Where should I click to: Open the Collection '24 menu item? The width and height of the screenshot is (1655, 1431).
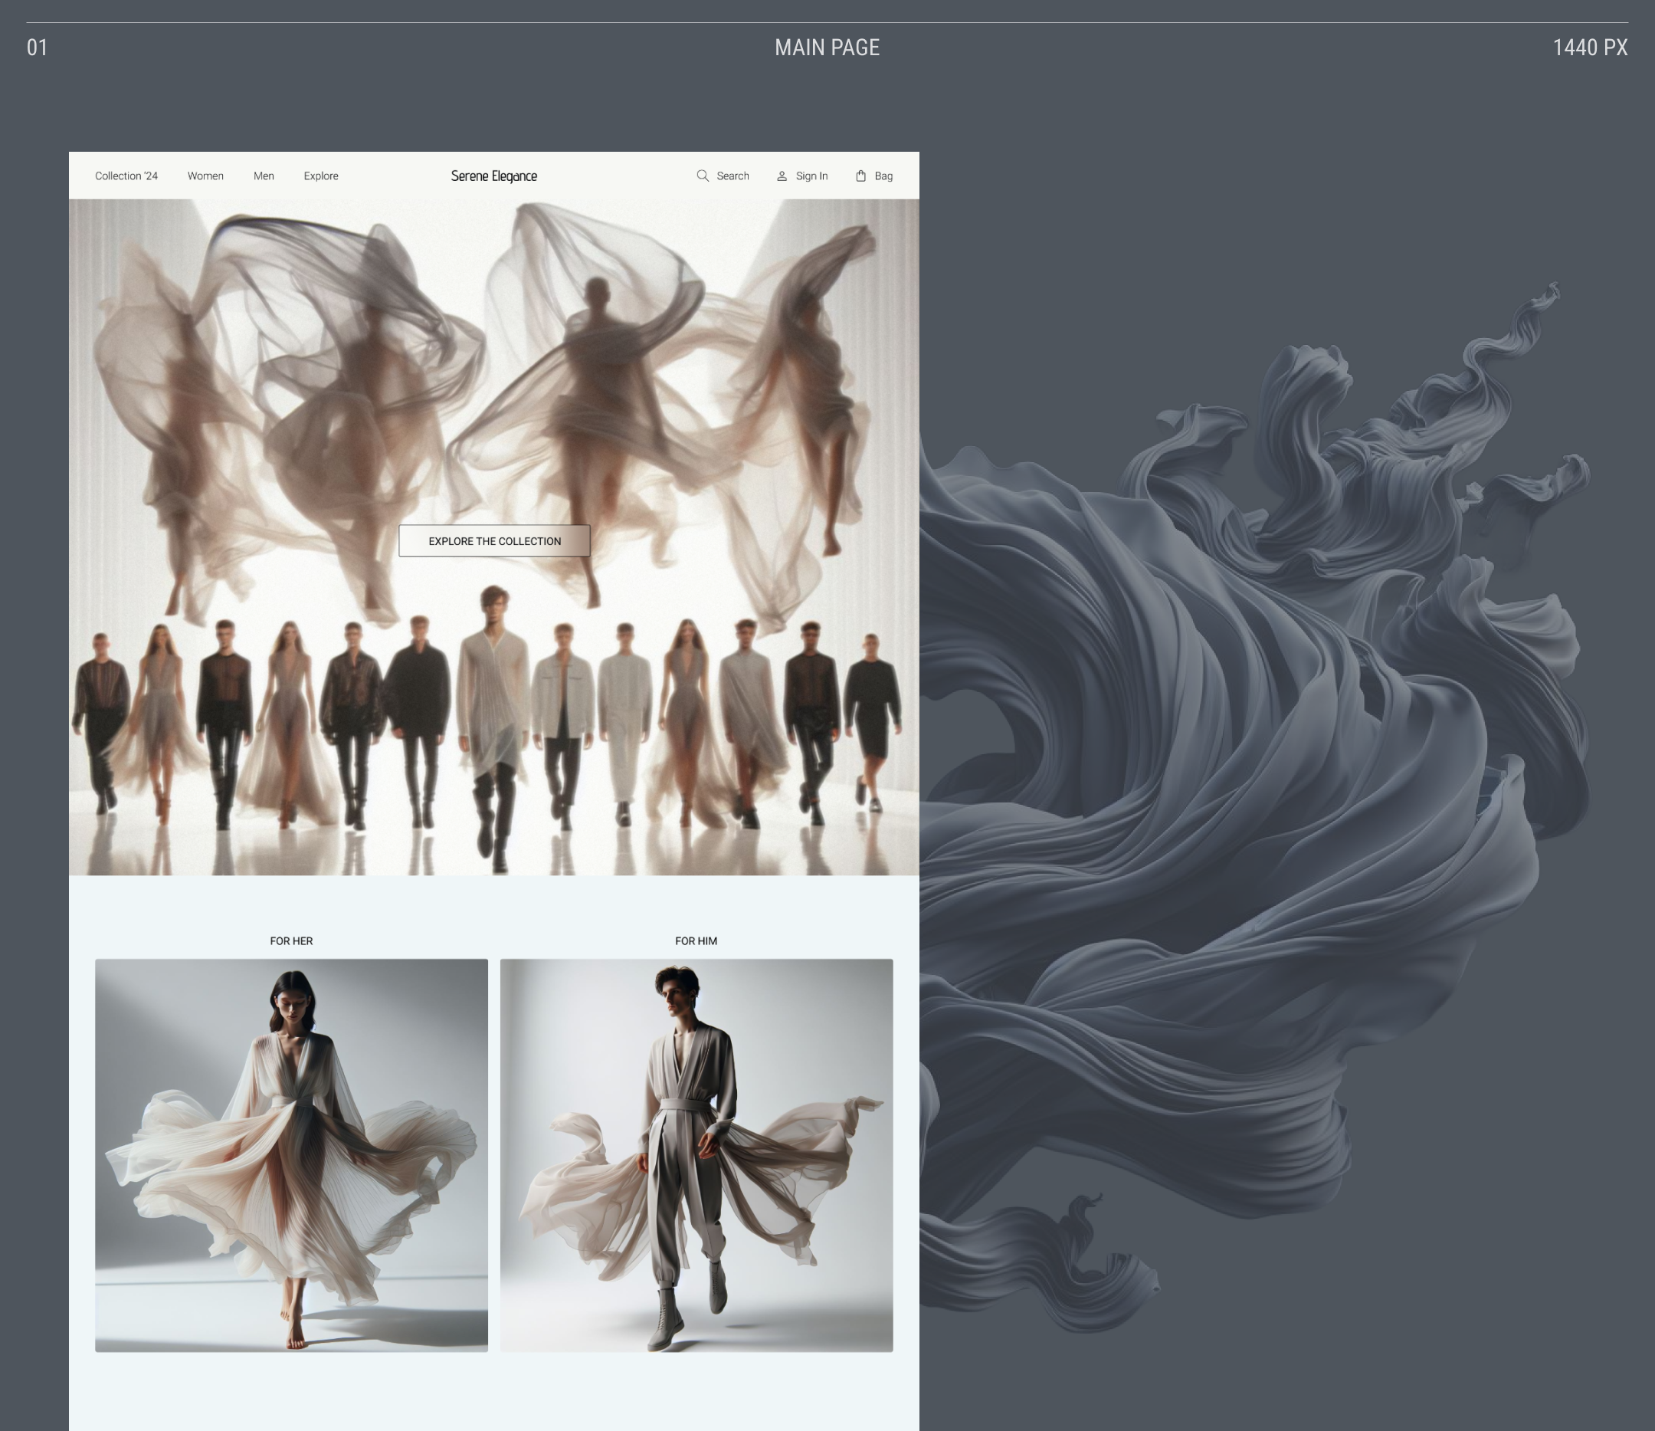coord(126,176)
